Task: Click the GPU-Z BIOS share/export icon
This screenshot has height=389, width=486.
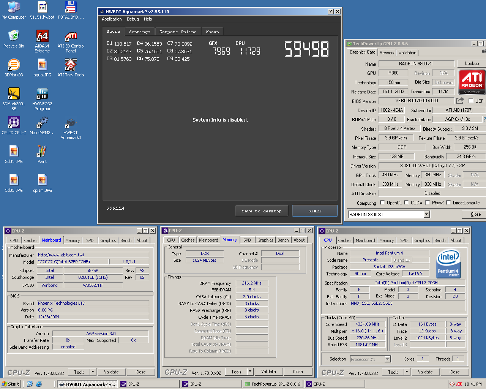Action: click(x=460, y=101)
